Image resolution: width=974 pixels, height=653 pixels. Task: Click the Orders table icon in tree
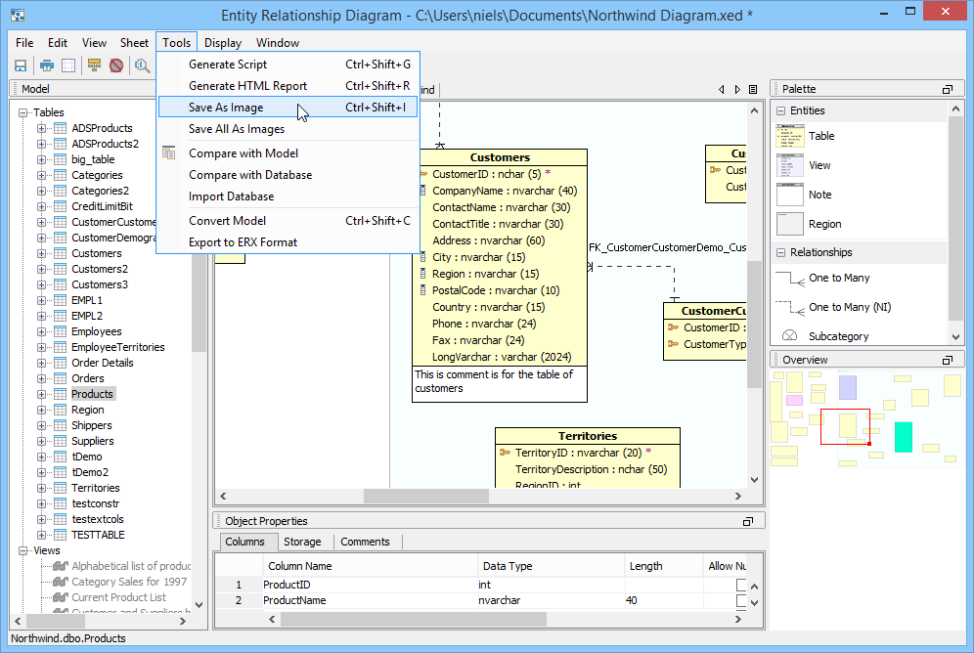(61, 378)
